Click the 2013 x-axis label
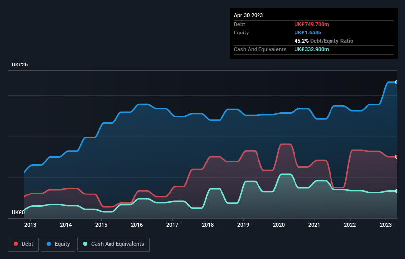 tap(30, 225)
